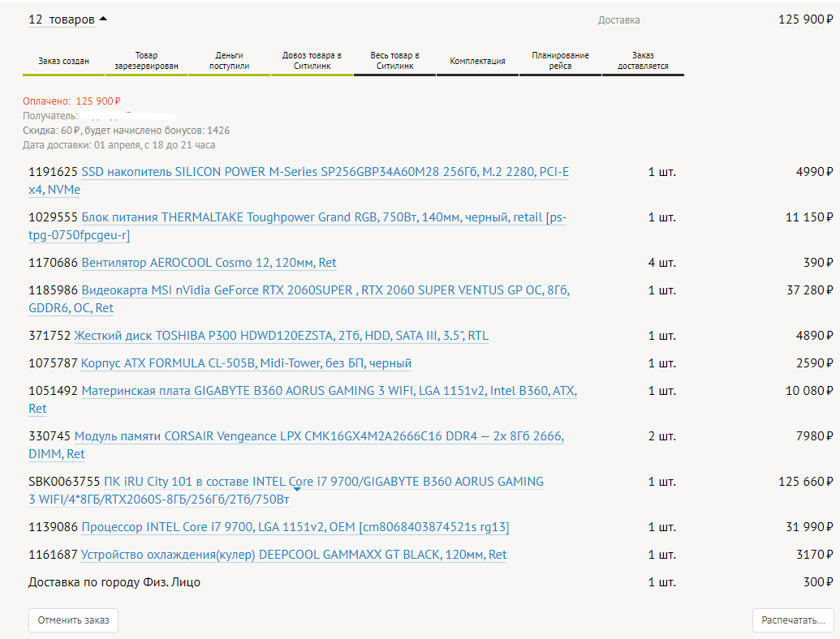Click the Скидка: 60 ₽ bonus line

tap(127, 131)
